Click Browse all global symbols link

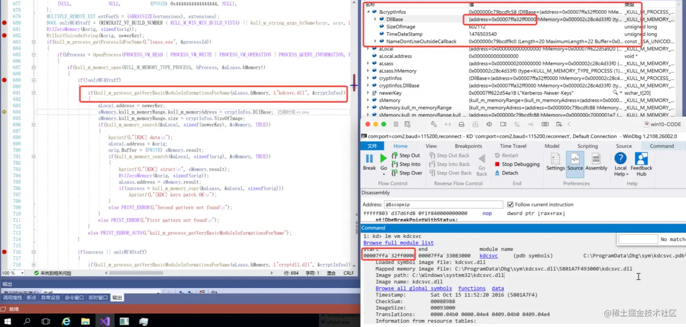pos(414,288)
